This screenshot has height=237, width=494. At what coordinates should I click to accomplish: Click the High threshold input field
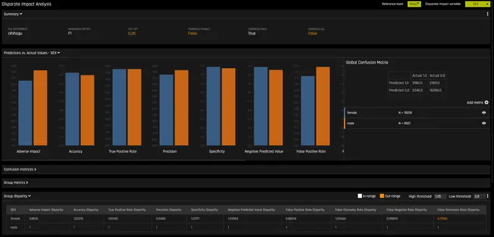440,196
